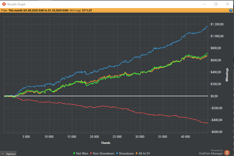Toggle the Showdown legend entry
The height and width of the screenshot is (156, 234).
(125, 153)
